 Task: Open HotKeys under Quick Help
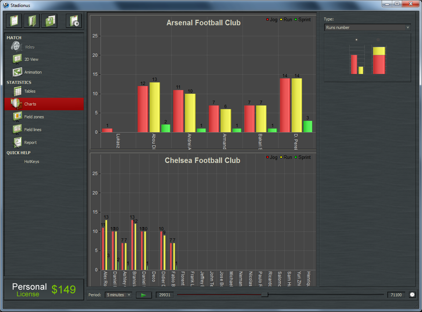tap(32, 161)
